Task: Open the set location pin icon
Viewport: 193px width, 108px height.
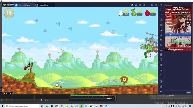Action: coord(161,60)
